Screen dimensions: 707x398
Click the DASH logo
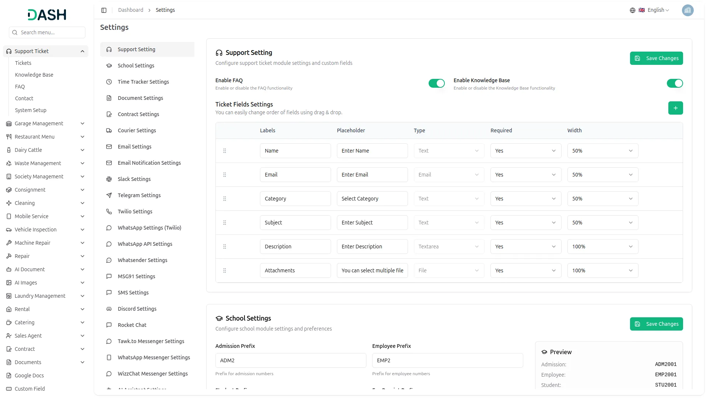(x=47, y=15)
